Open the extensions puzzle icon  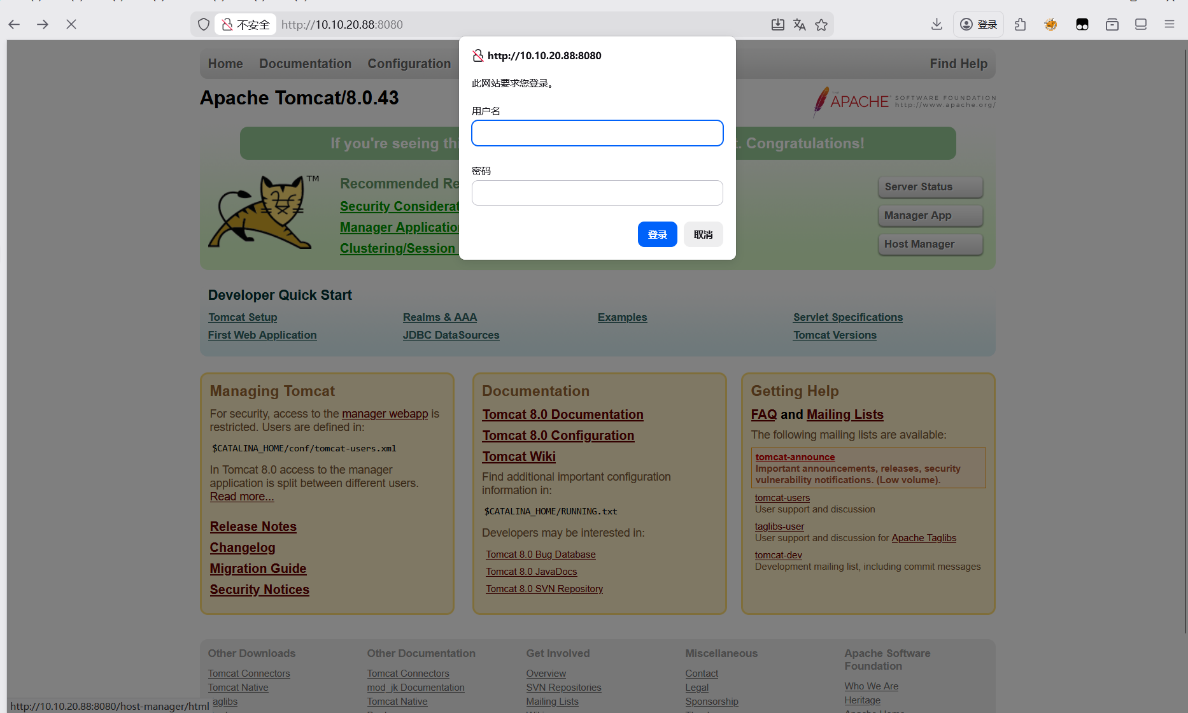(x=1021, y=24)
